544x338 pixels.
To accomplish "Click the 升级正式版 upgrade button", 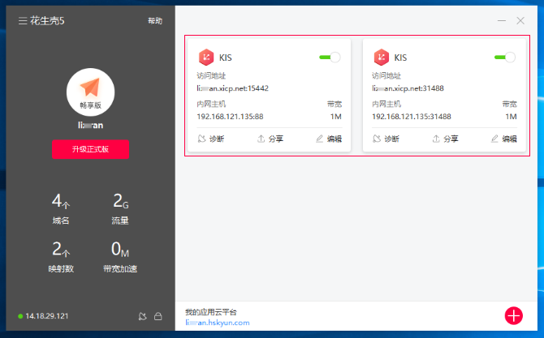I will [91, 149].
